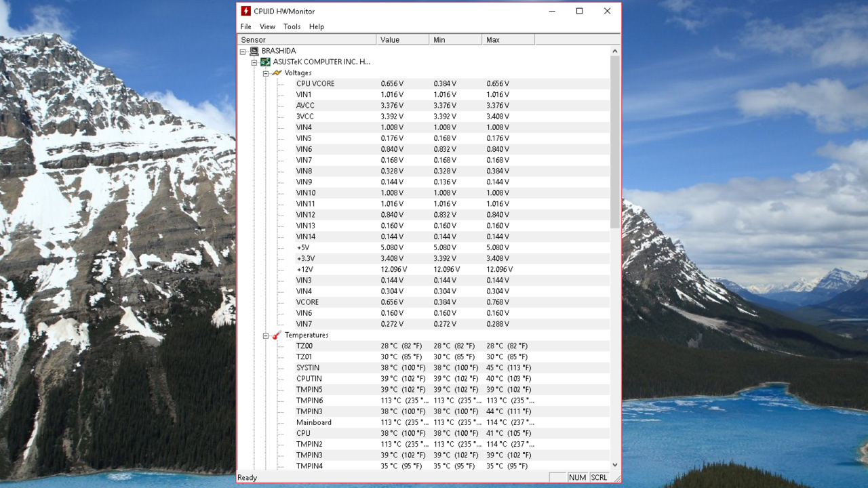Viewport: 868px width, 488px height.
Task: Collapse the BRASHIDA tree node
Action: pyautogui.click(x=243, y=52)
